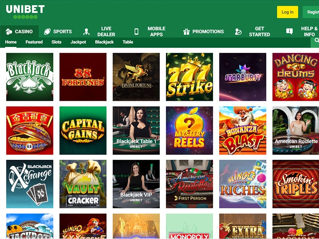319x239 pixels.
Task: Go to the Sports section
Action: click(58, 31)
